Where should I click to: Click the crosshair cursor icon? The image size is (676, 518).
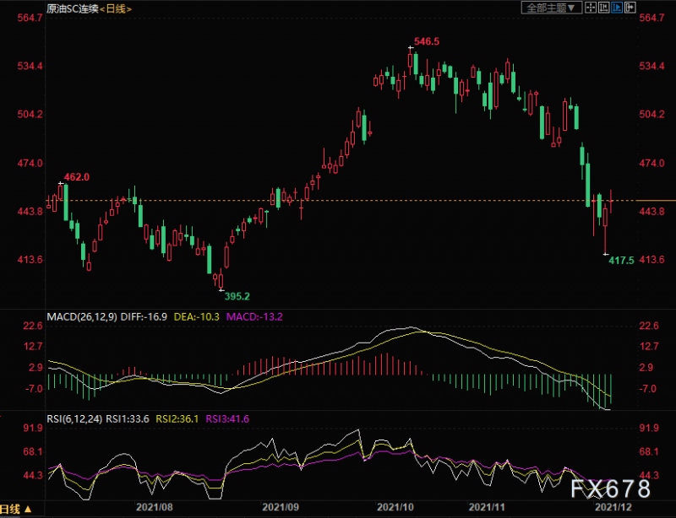click(x=591, y=8)
